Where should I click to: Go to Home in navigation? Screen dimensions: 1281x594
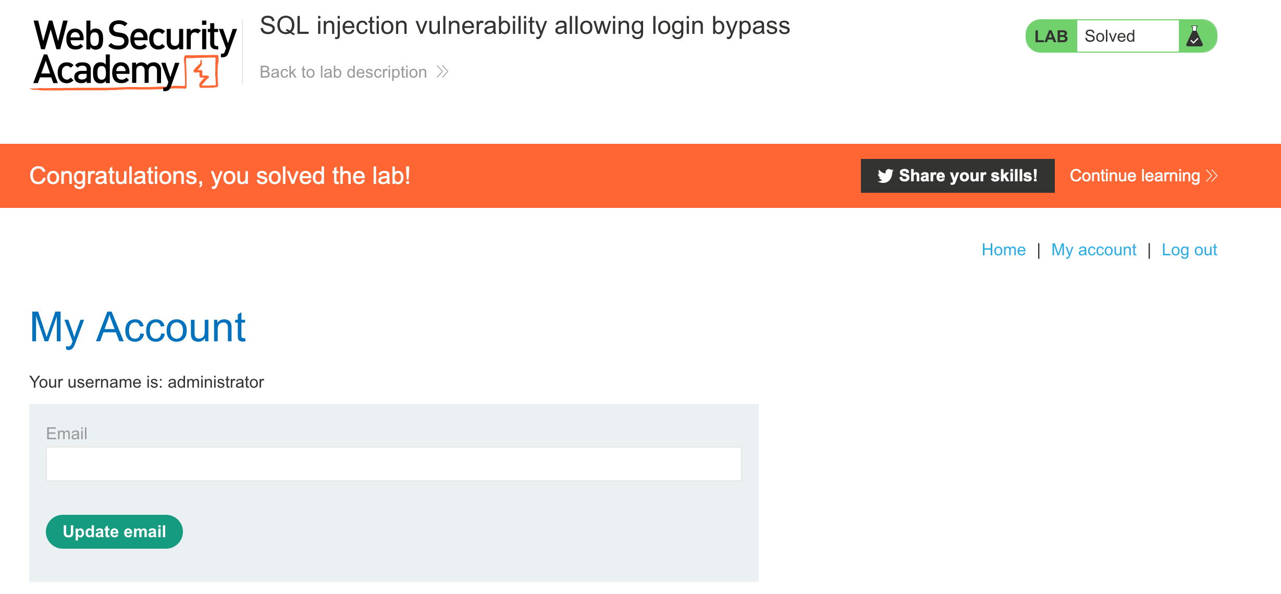(1003, 250)
